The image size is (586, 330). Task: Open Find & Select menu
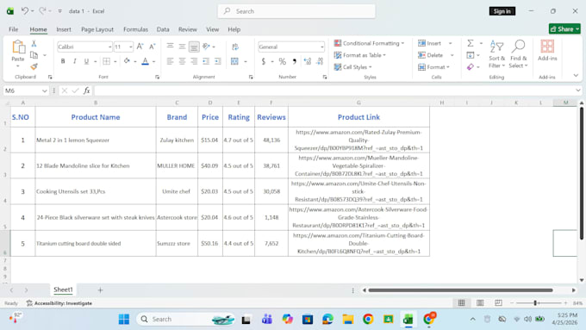click(519, 54)
